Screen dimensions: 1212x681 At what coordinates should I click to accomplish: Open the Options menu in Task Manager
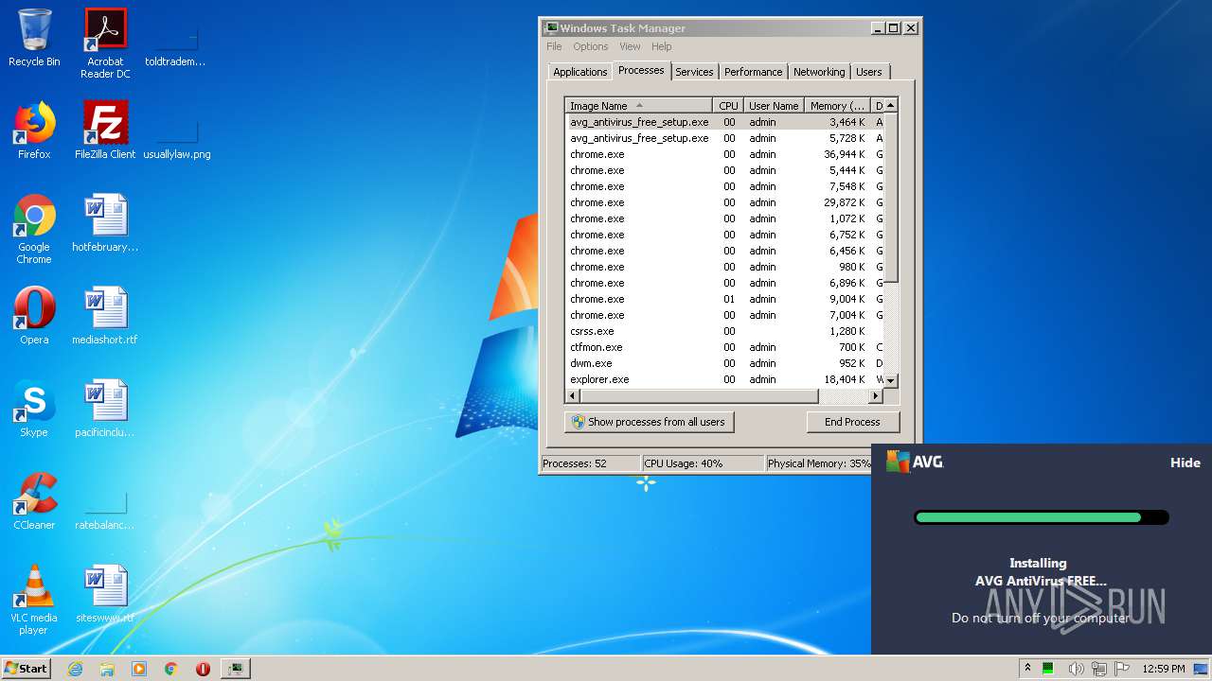coord(590,46)
